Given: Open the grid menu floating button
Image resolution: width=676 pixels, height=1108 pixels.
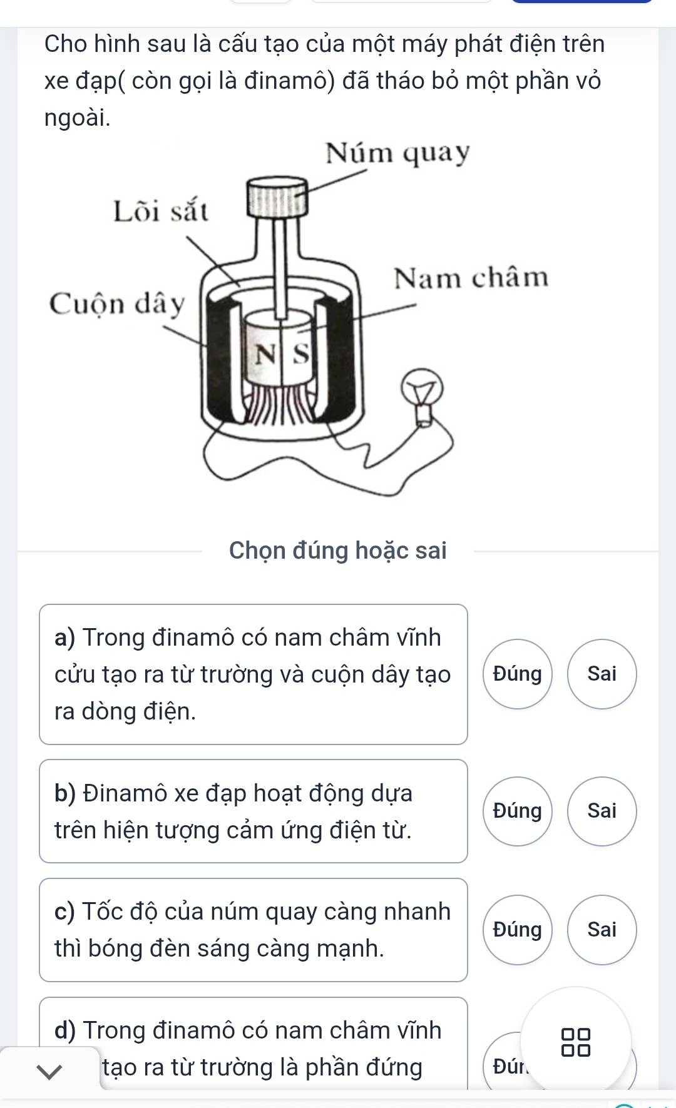Looking at the screenshot, I should point(575,1042).
